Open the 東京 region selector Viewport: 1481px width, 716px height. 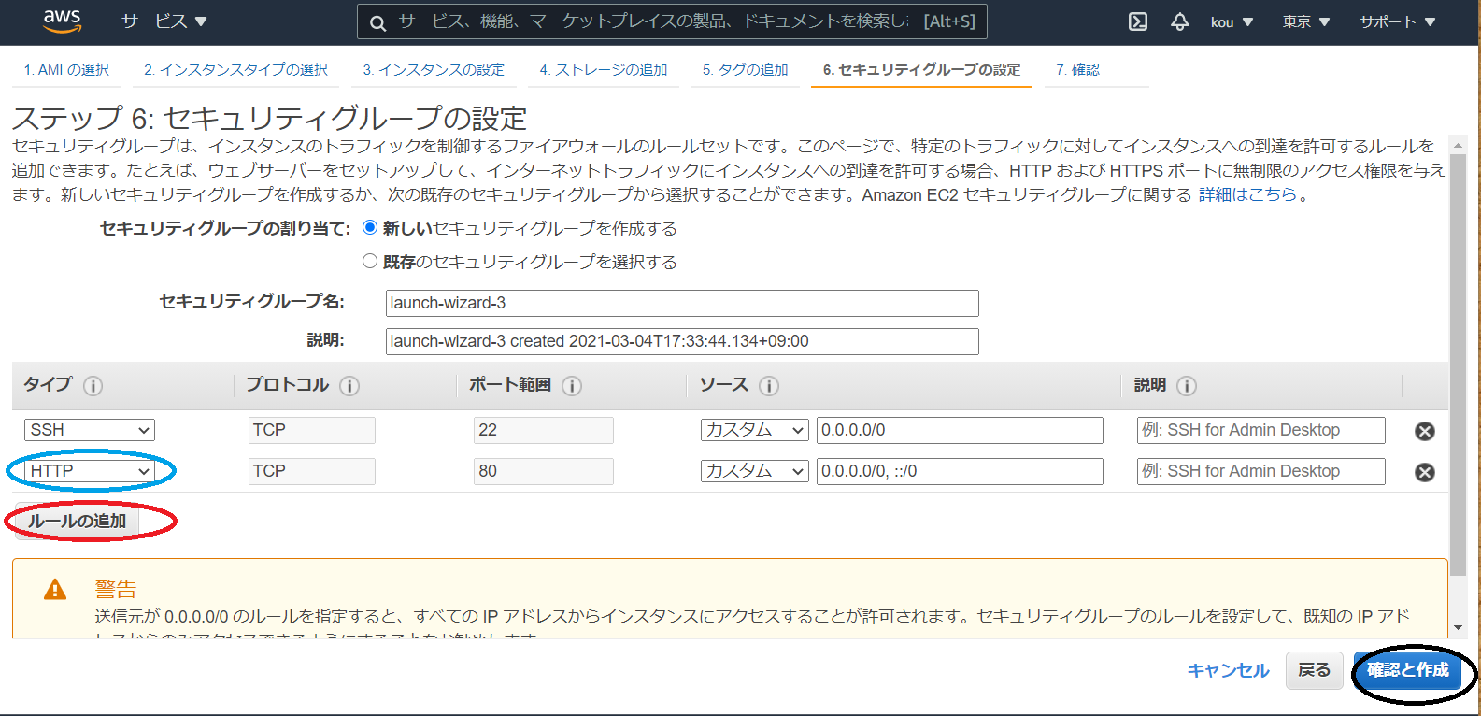click(x=1305, y=21)
